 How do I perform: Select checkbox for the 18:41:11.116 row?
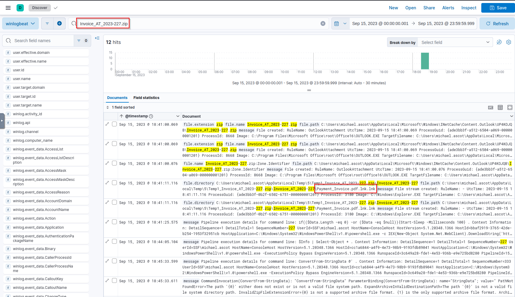[114, 183]
